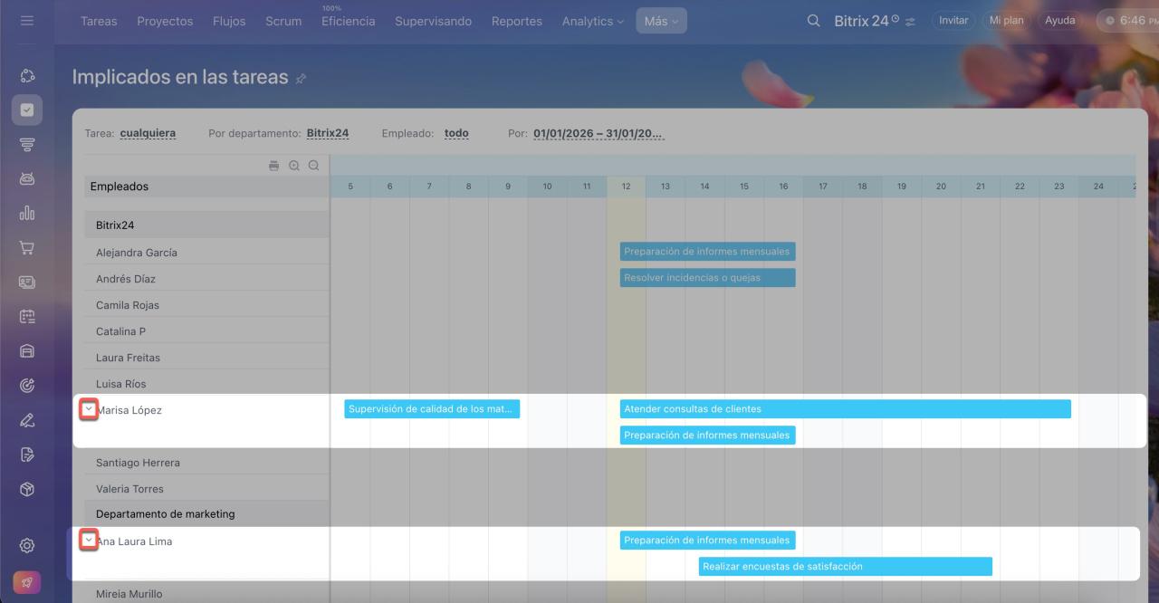The image size is (1159, 603).
Task: Collapse Ana Laura Lima task rows
Action: click(89, 541)
